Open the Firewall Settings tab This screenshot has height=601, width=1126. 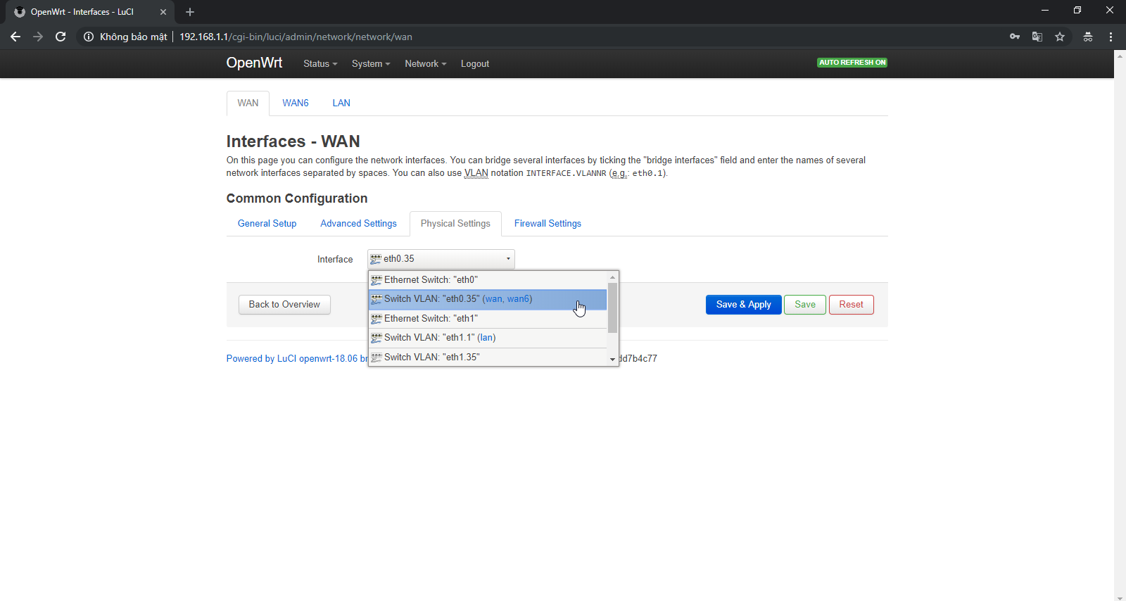(x=548, y=224)
